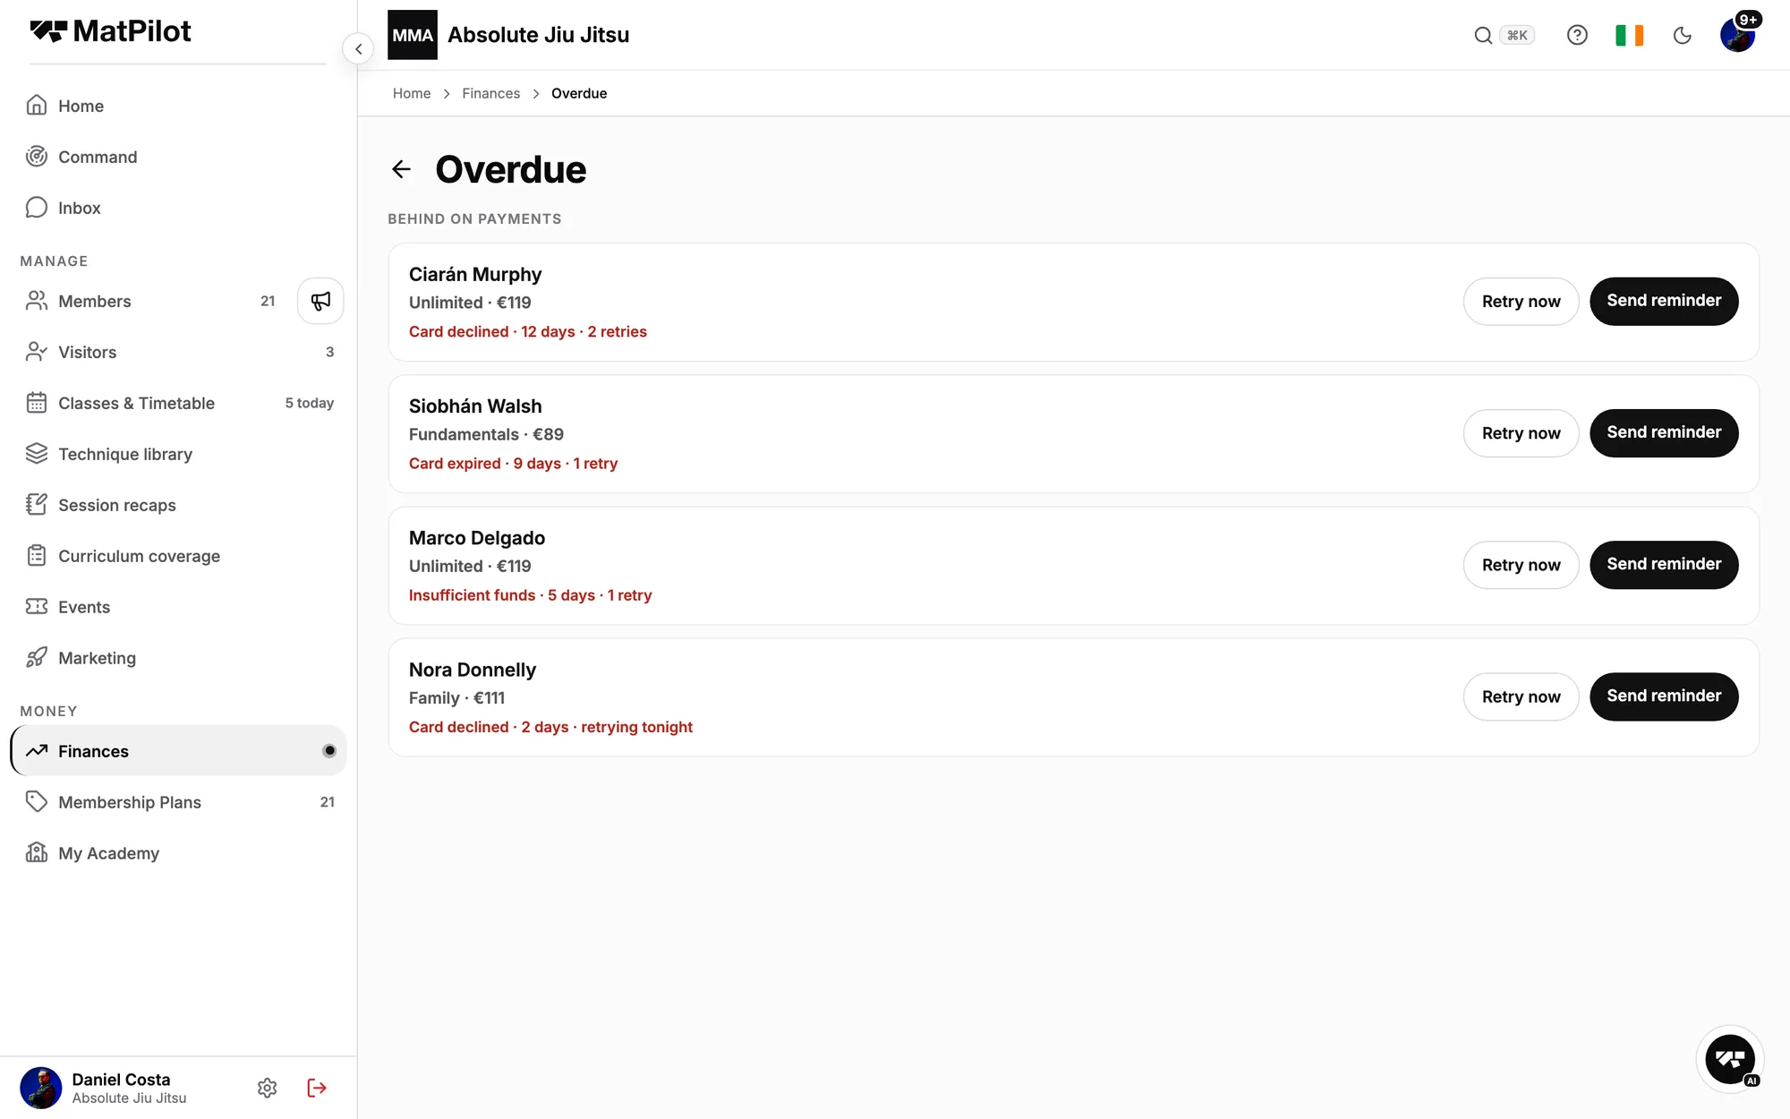Open the Command page

point(178,157)
